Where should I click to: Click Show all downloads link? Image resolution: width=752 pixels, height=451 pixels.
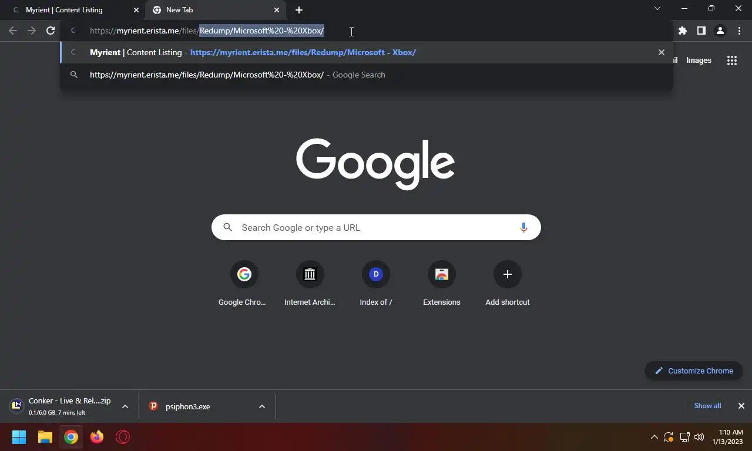pyautogui.click(x=707, y=406)
